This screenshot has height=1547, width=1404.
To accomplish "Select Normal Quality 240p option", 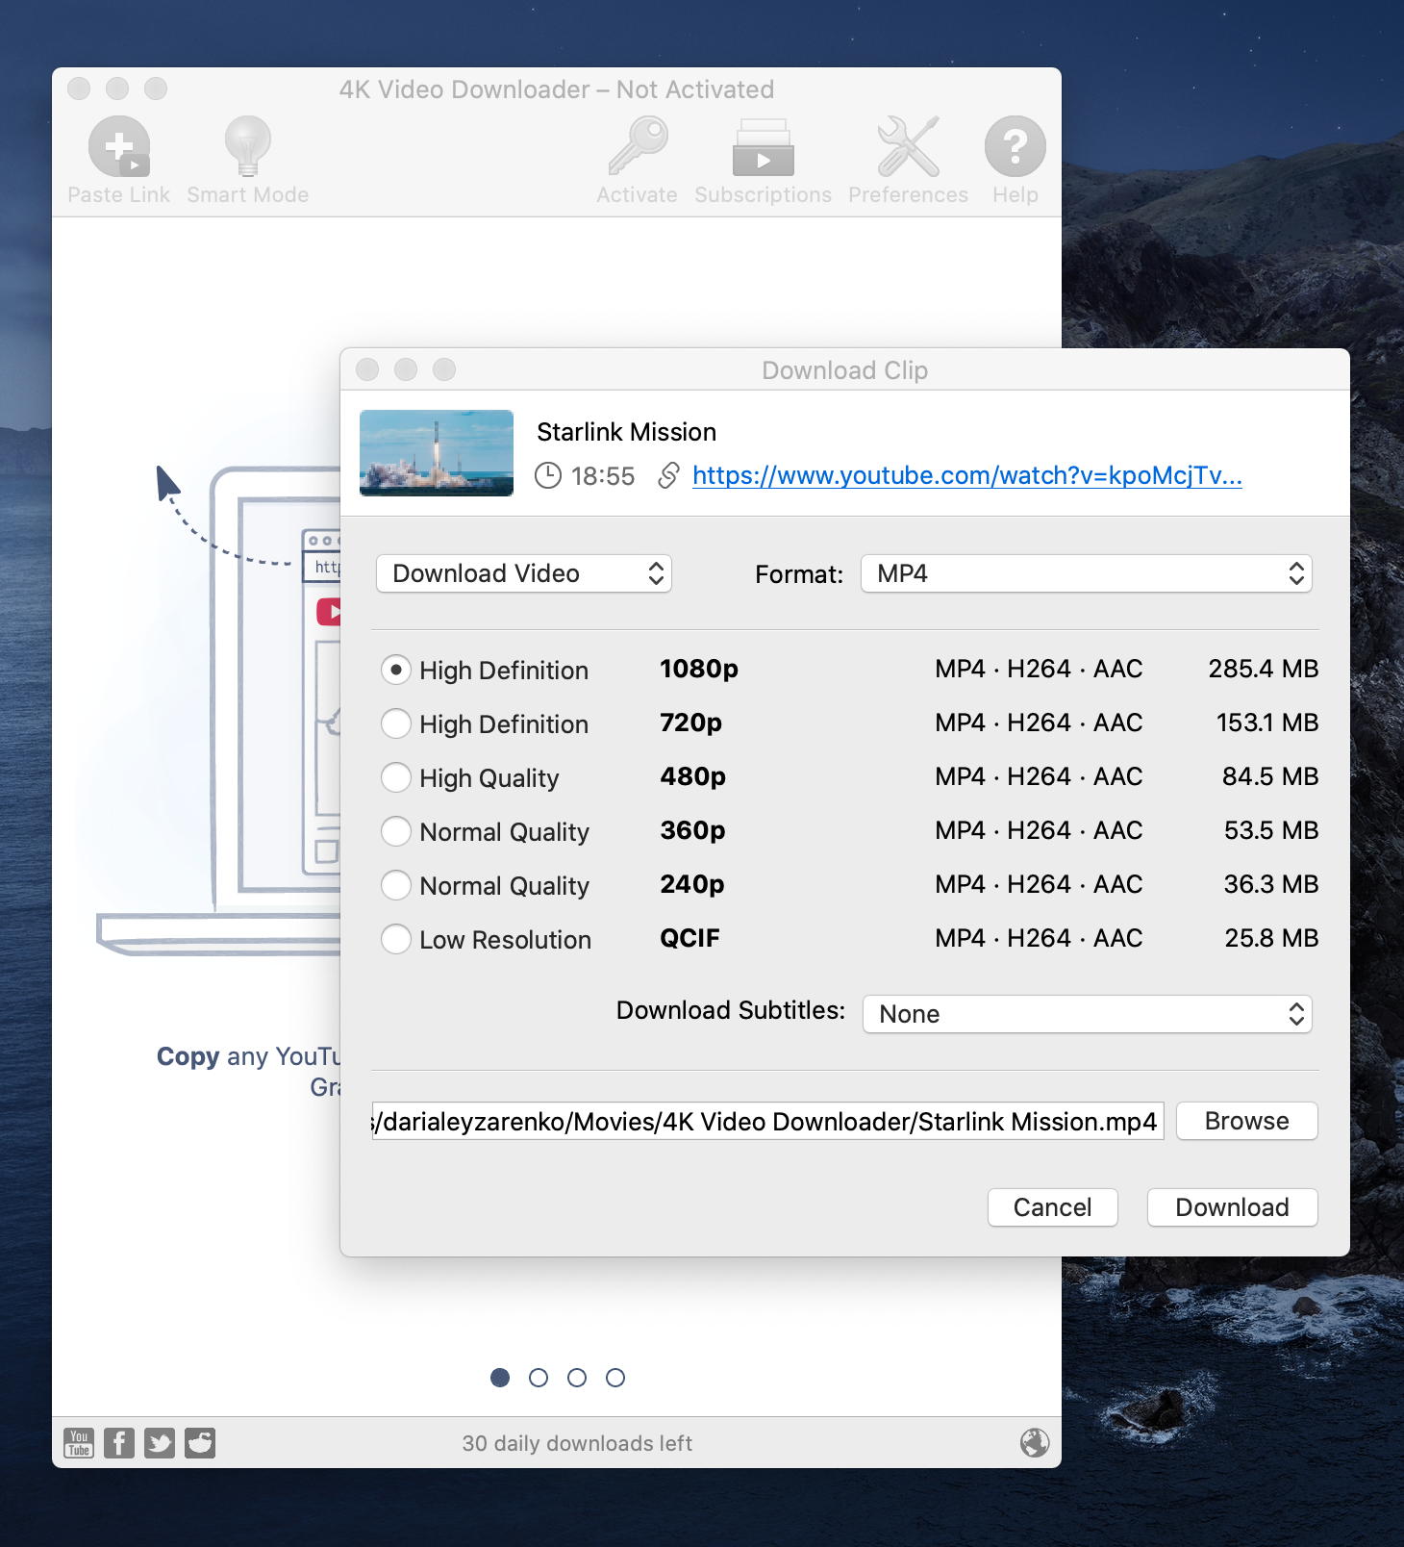I will coord(396,885).
